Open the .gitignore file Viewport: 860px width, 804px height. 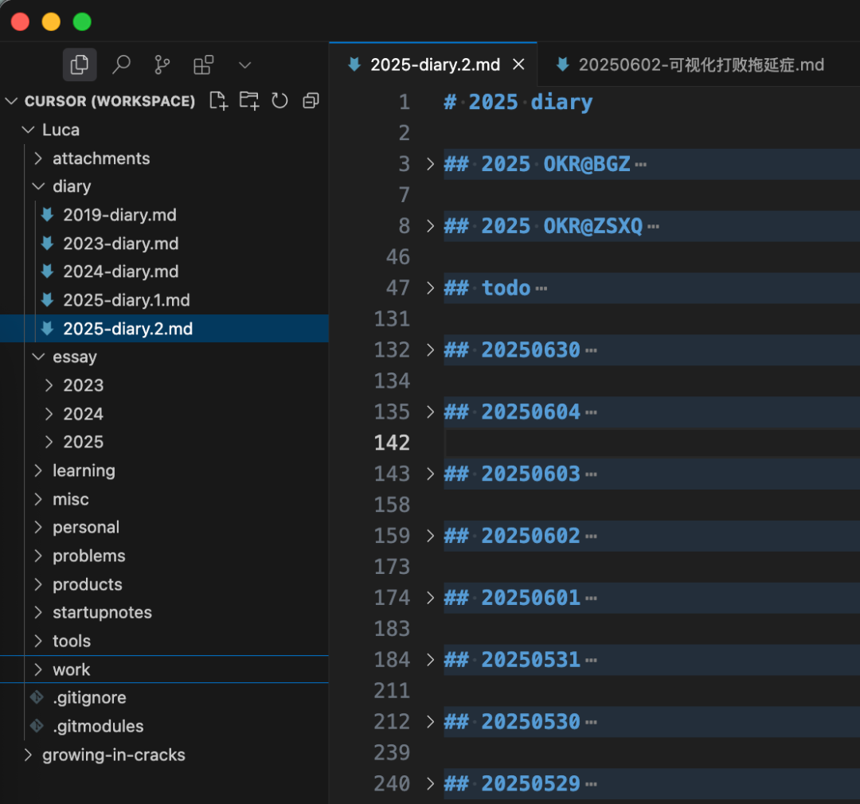tap(89, 697)
